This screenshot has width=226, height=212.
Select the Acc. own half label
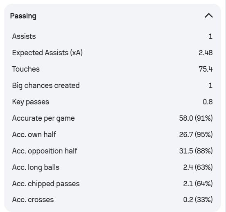34,135
